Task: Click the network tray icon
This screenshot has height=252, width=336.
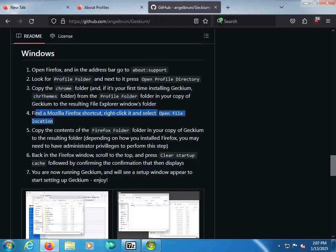Action: pyautogui.click(x=287, y=246)
